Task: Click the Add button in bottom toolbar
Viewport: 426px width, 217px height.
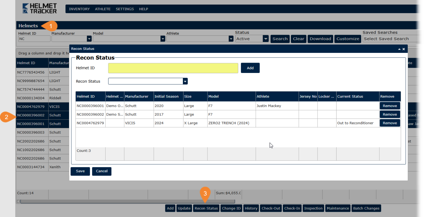Action: (170, 208)
